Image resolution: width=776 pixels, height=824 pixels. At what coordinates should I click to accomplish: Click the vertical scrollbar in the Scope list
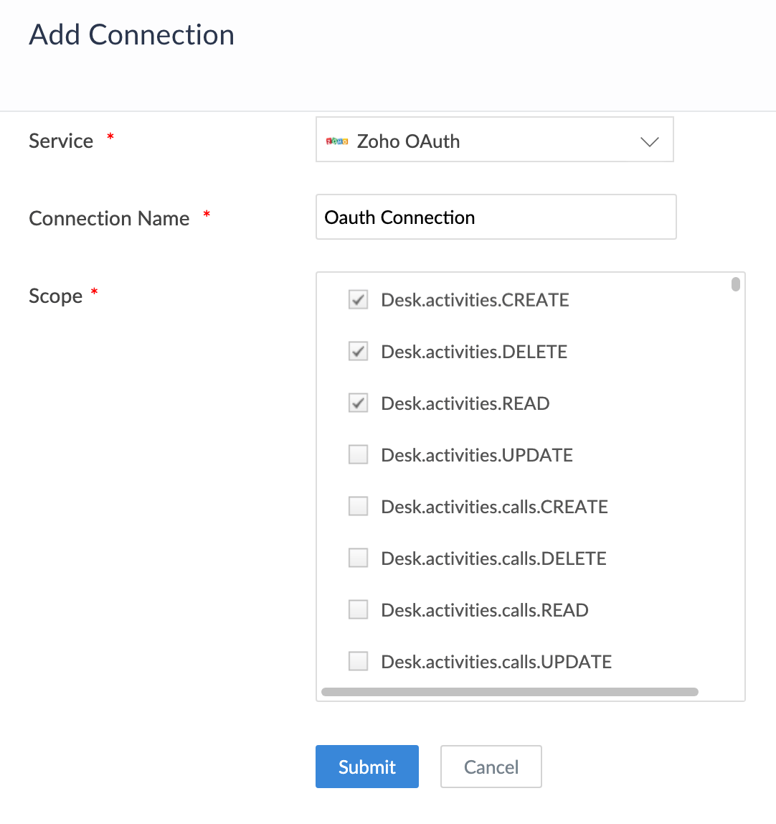click(735, 285)
